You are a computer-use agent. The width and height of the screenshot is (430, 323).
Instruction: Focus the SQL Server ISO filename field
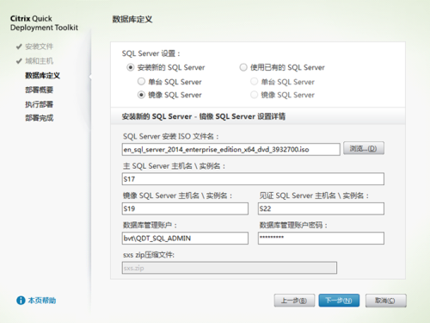231,150
